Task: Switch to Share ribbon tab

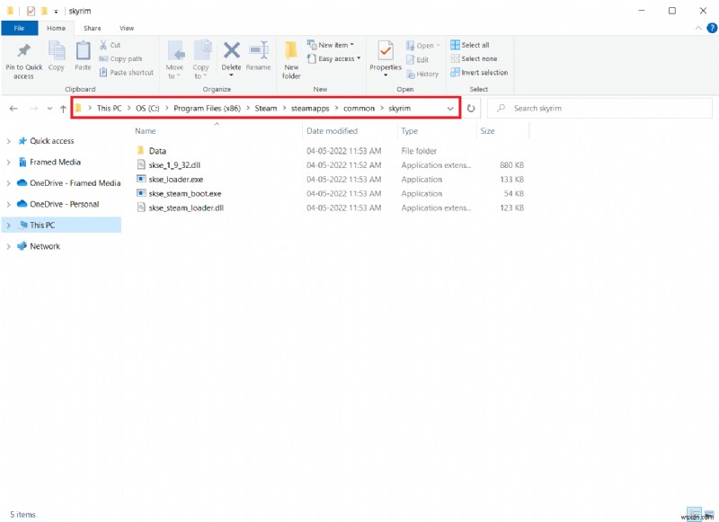Action: [93, 28]
